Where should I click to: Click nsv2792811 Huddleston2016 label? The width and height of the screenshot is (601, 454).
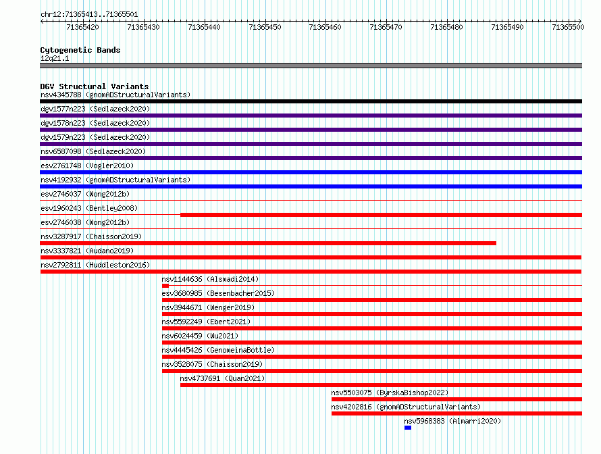pyautogui.click(x=95, y=265)
